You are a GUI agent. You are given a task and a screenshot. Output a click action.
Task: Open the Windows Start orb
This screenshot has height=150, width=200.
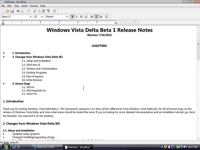tap(6, 147)
